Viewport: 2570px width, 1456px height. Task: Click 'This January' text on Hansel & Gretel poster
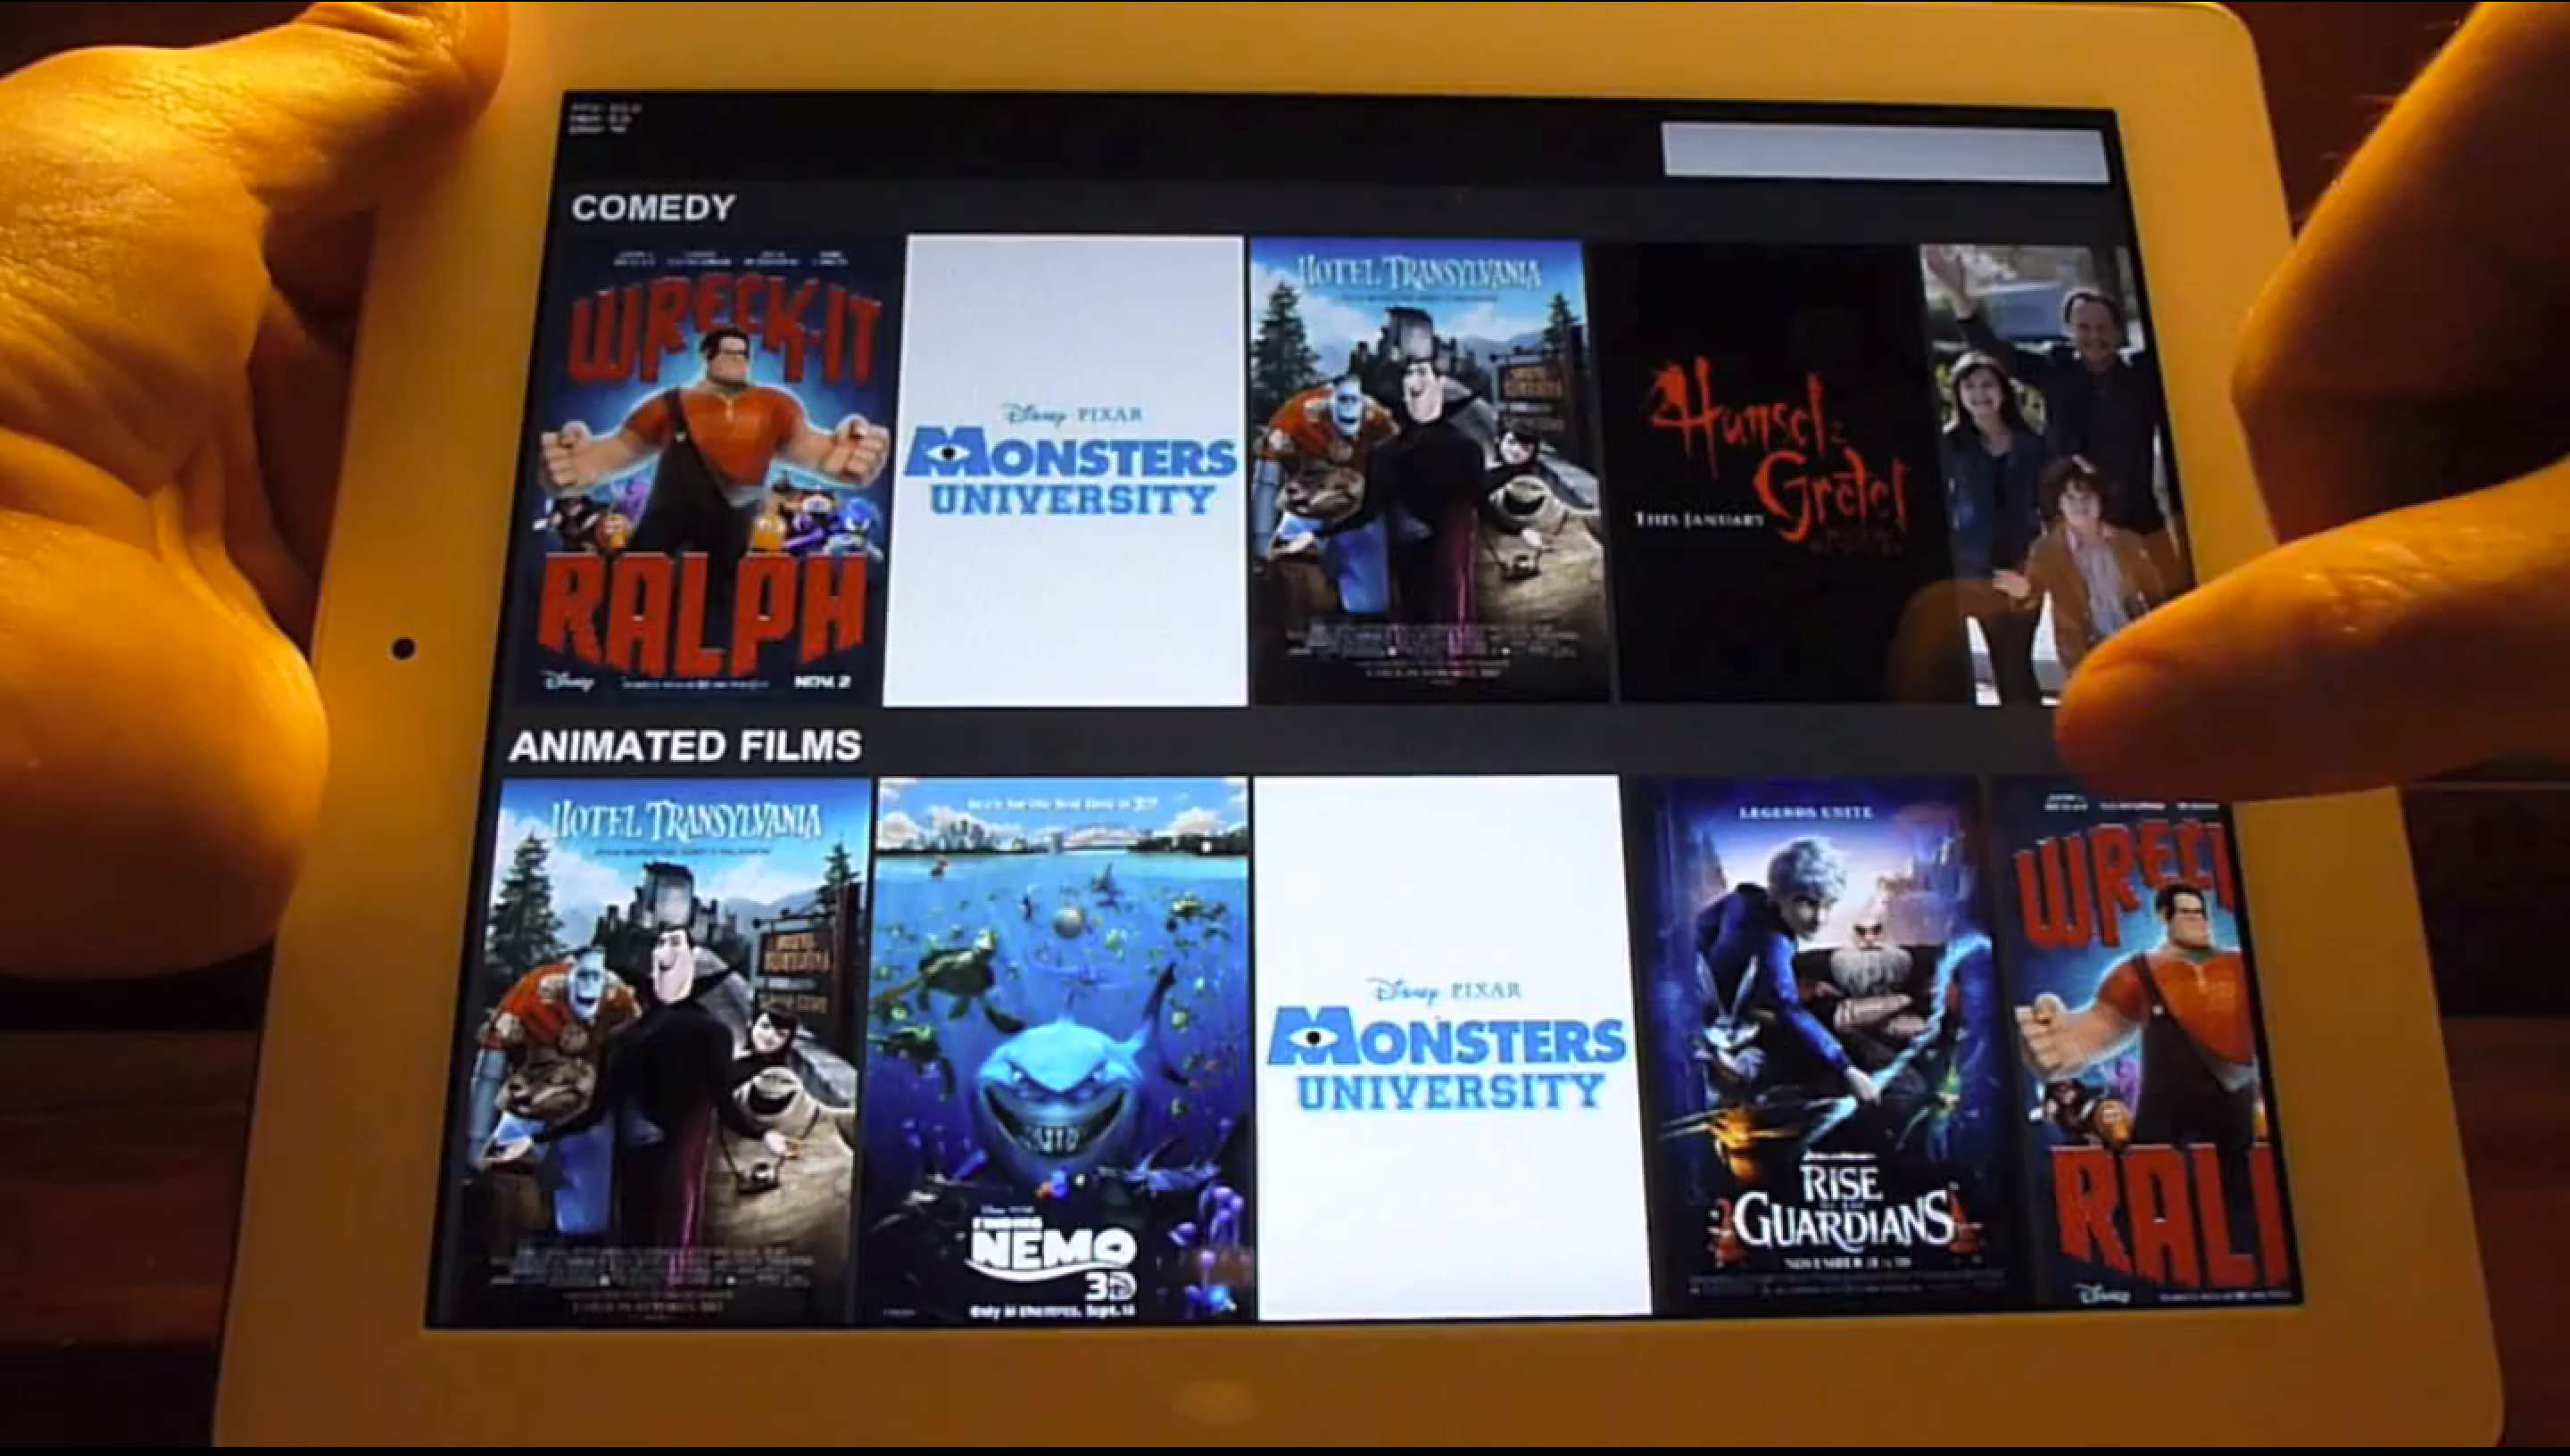(1698, 519)
